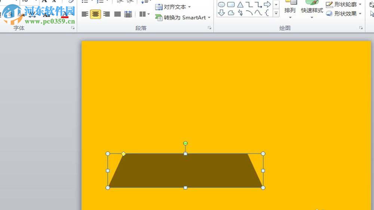374x210 pixels.
Task: Click the top-center sizing handle
Action: 186,154
